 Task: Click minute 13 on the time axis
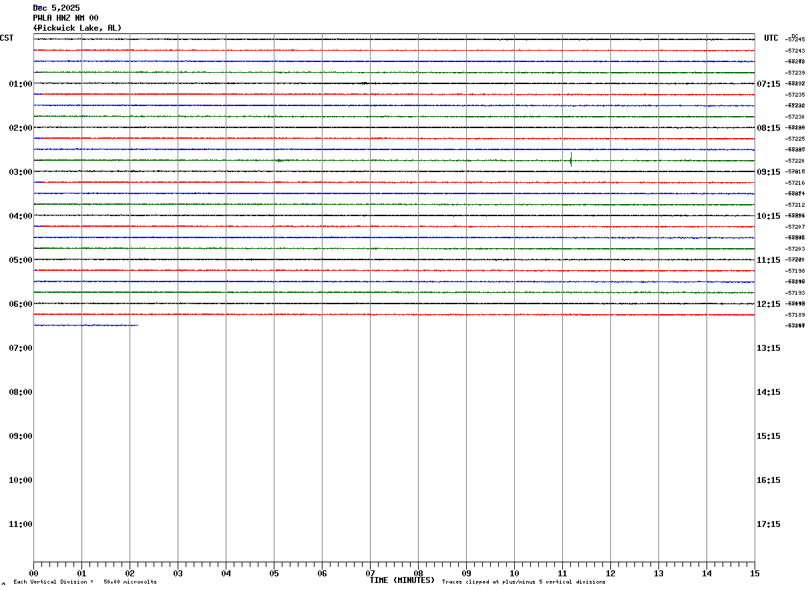[x=658, y=574]
